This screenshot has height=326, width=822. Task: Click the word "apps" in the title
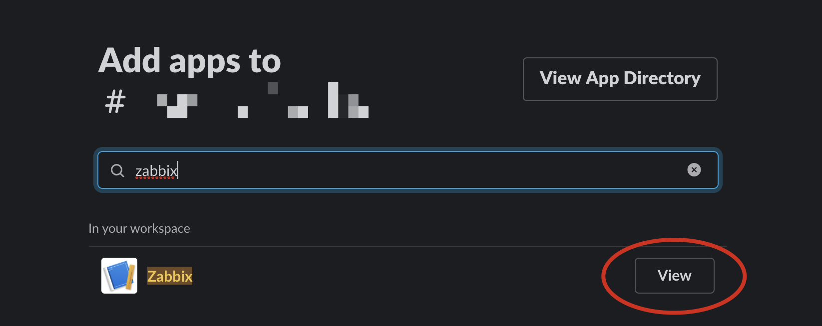[205, 62]
